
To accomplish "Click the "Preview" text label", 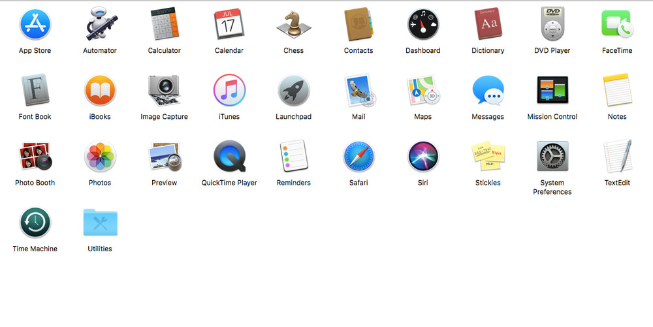I will click(x=165, y=183).
